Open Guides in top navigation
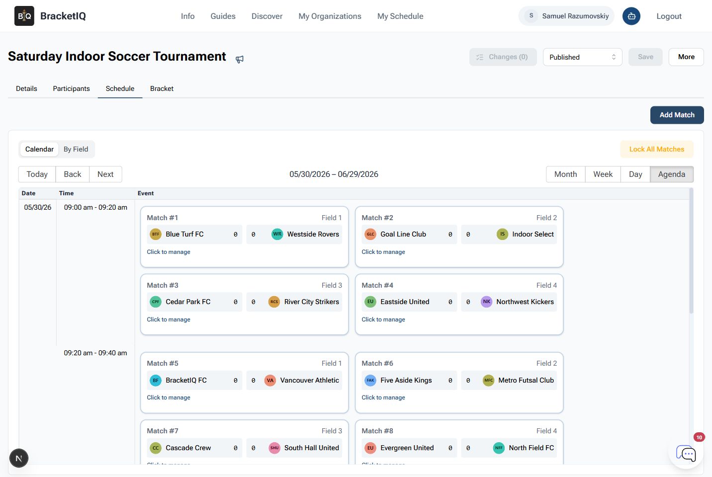 point(223,16)
